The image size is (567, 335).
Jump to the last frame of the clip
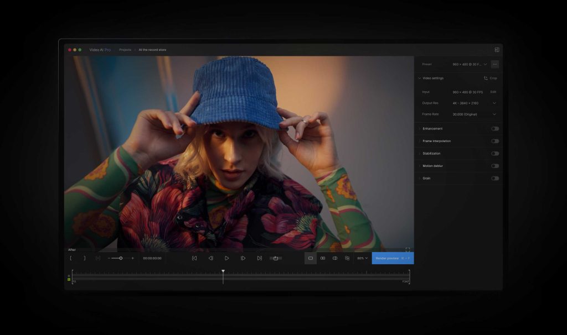point(259,258)
